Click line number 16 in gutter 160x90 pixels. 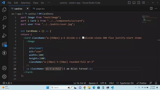[x=15, y=69]
